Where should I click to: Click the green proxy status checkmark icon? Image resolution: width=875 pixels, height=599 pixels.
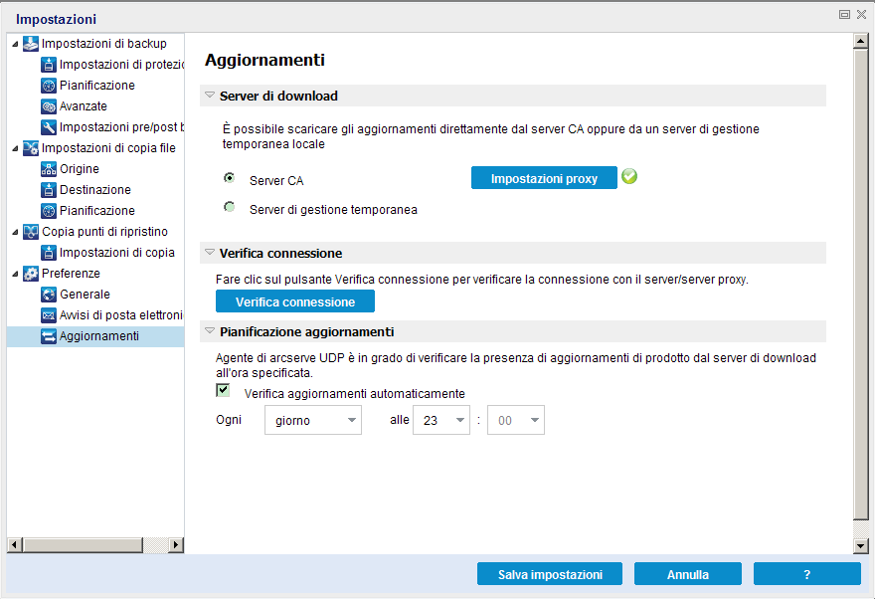[629, 176]
